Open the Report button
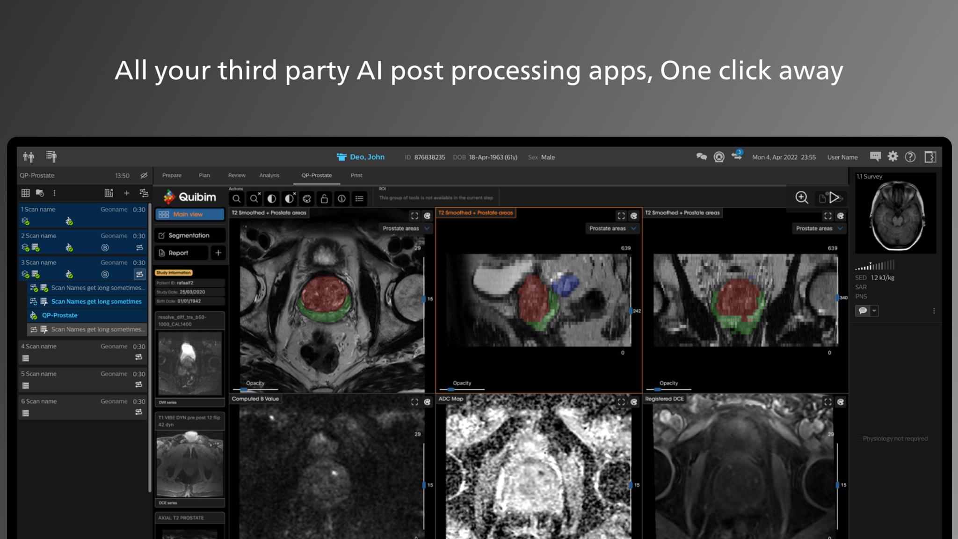The width and height of the screenshot is (958, 539). tap(181, 253)
